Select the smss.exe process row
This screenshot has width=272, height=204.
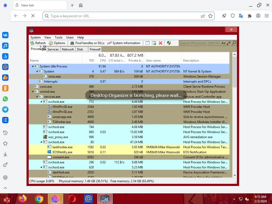tap(129, 76)
